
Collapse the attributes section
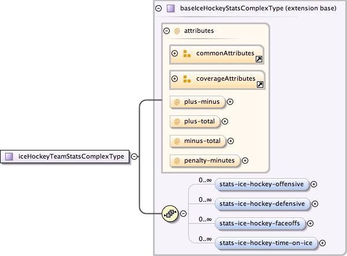coord(166,31)
